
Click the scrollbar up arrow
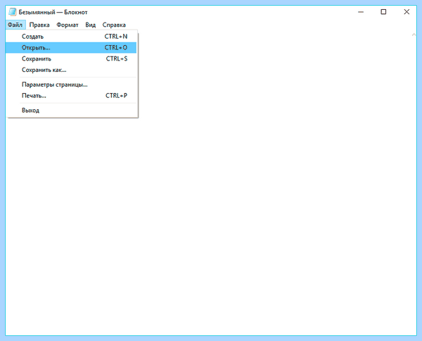[414, 35]
